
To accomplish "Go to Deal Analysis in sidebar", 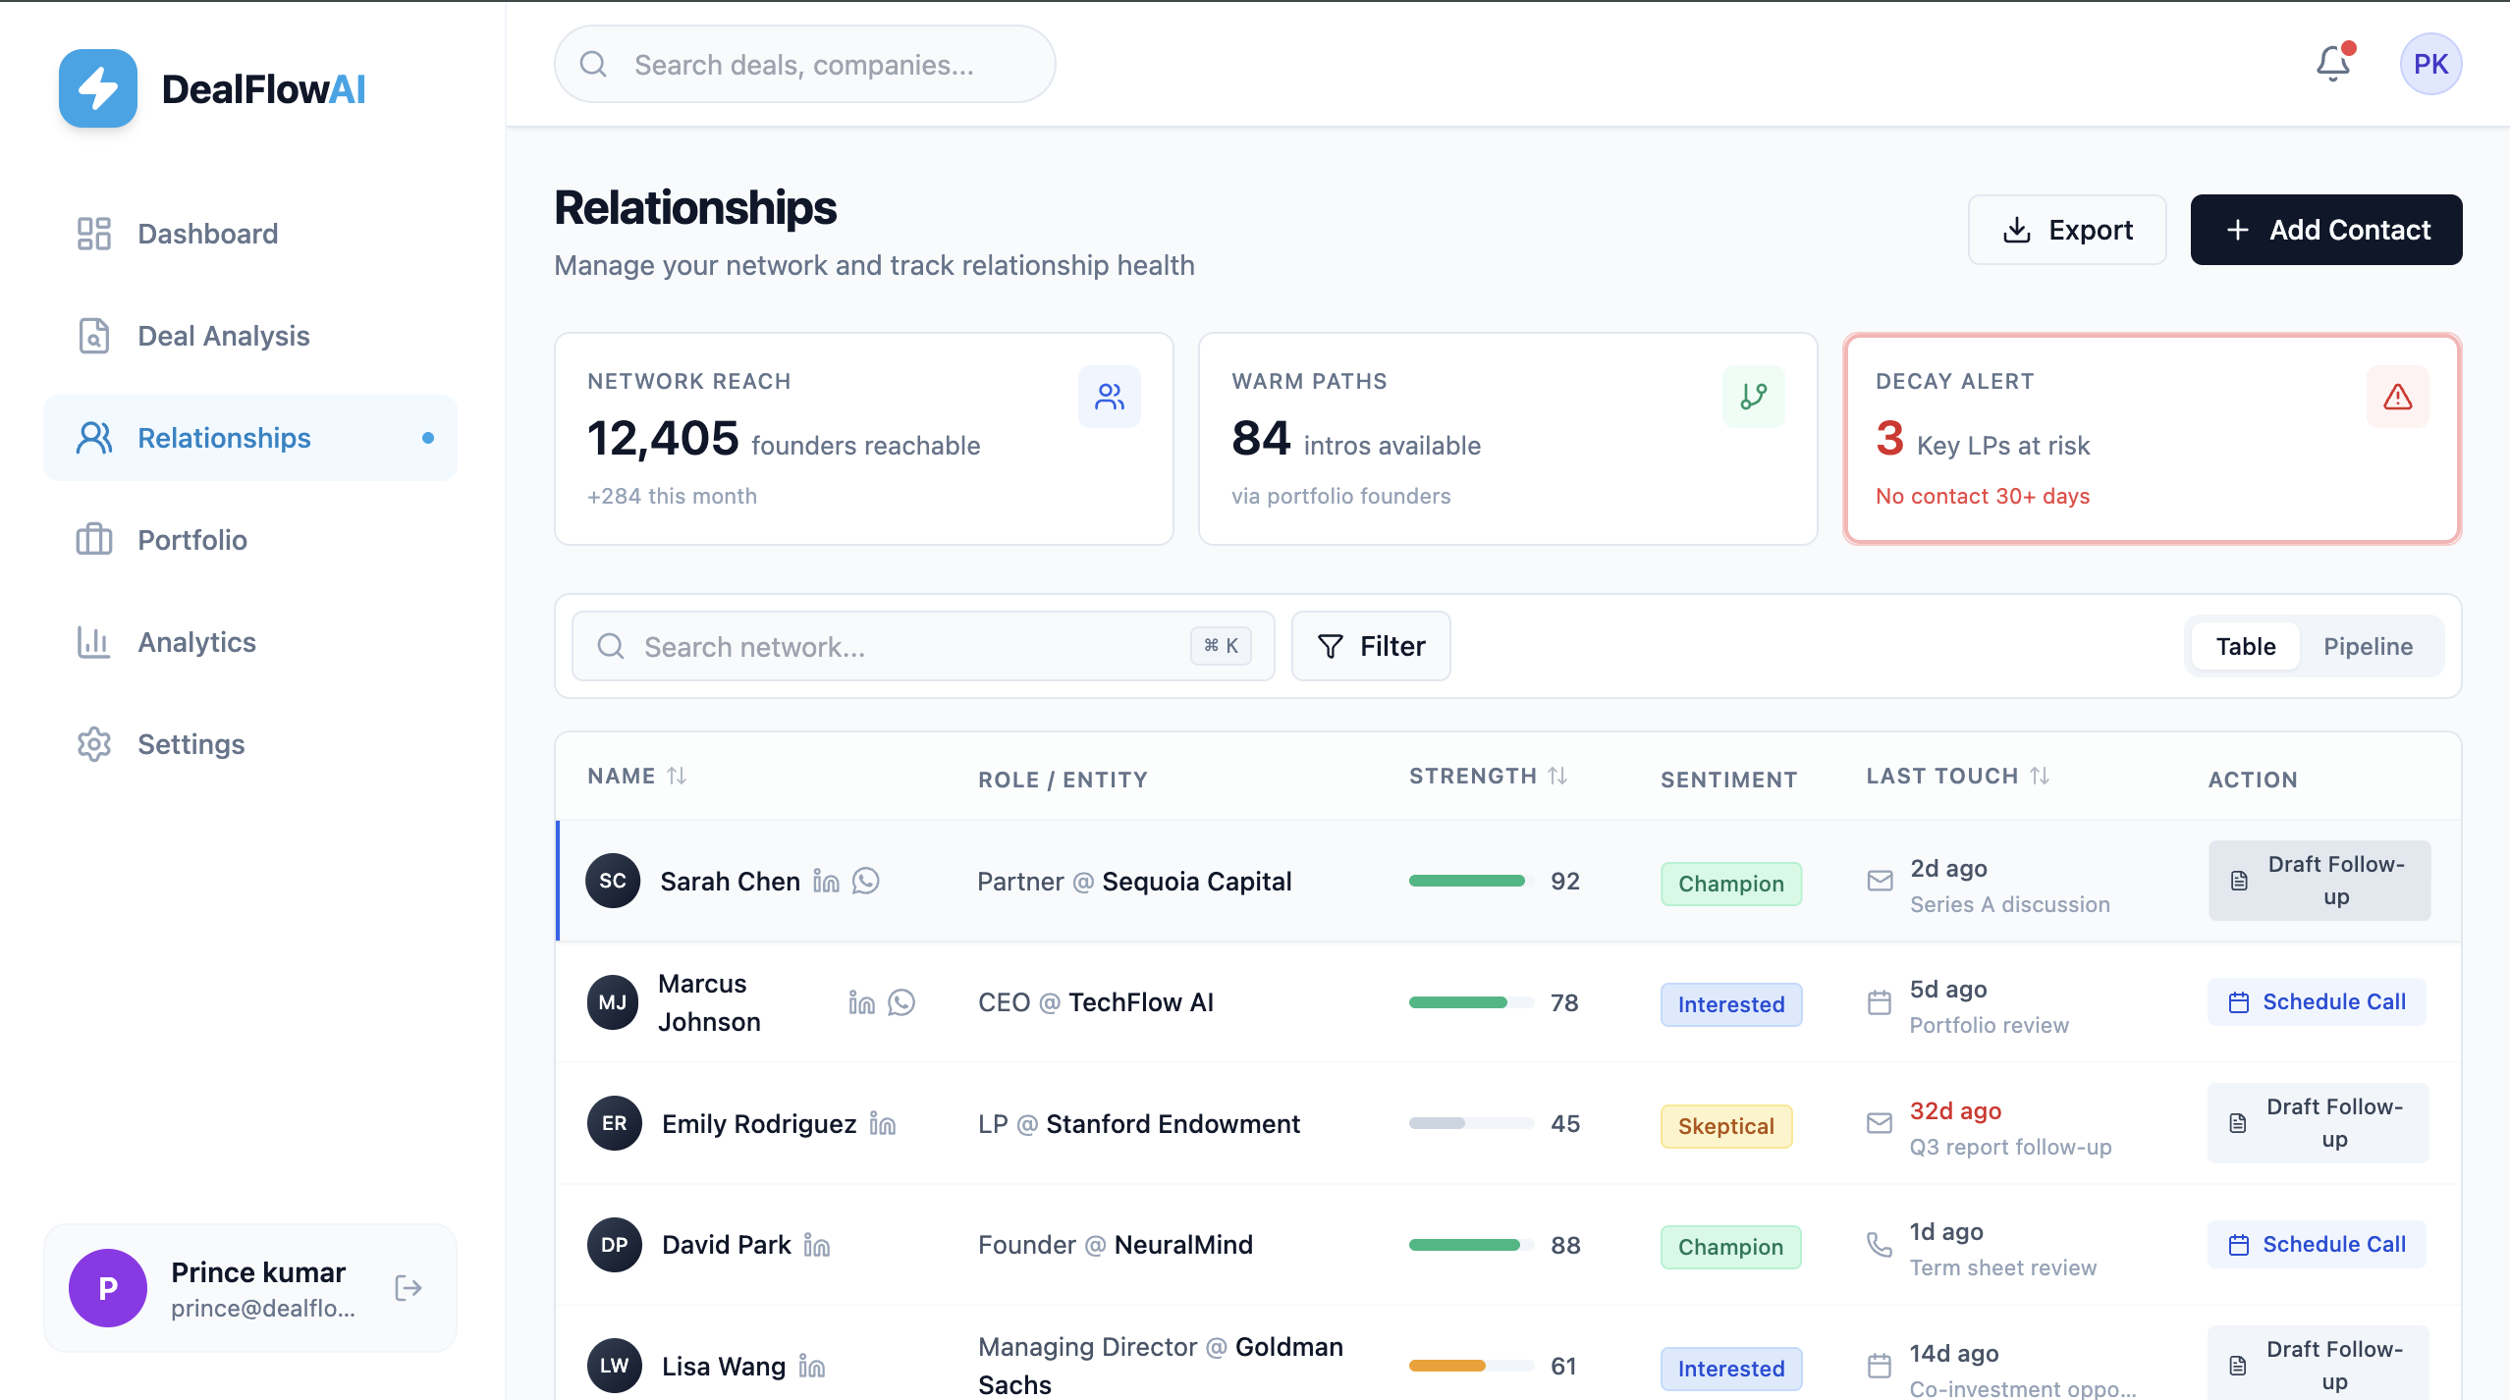I will 223,336.
